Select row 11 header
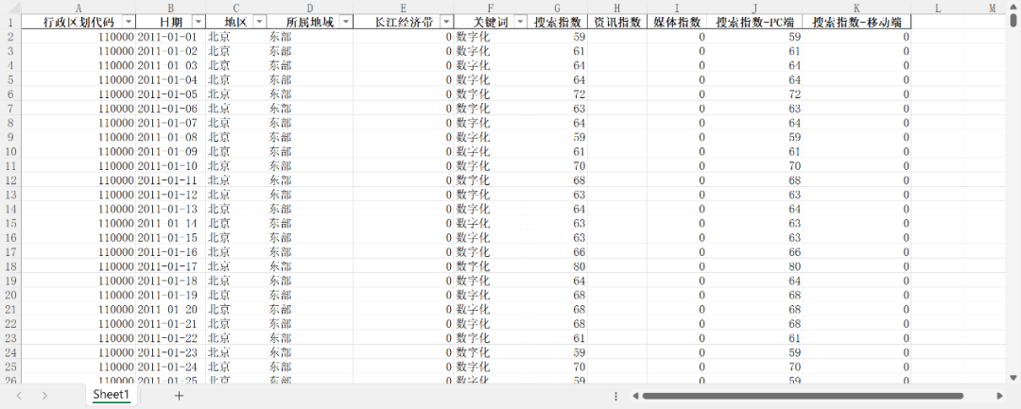Image resolution: width=1021 pixels, height=409 pixels. pos(10,165)
